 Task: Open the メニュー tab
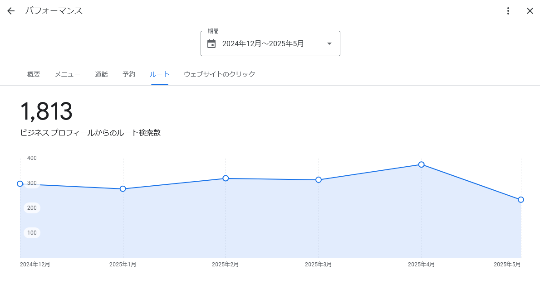click(68, 74)
